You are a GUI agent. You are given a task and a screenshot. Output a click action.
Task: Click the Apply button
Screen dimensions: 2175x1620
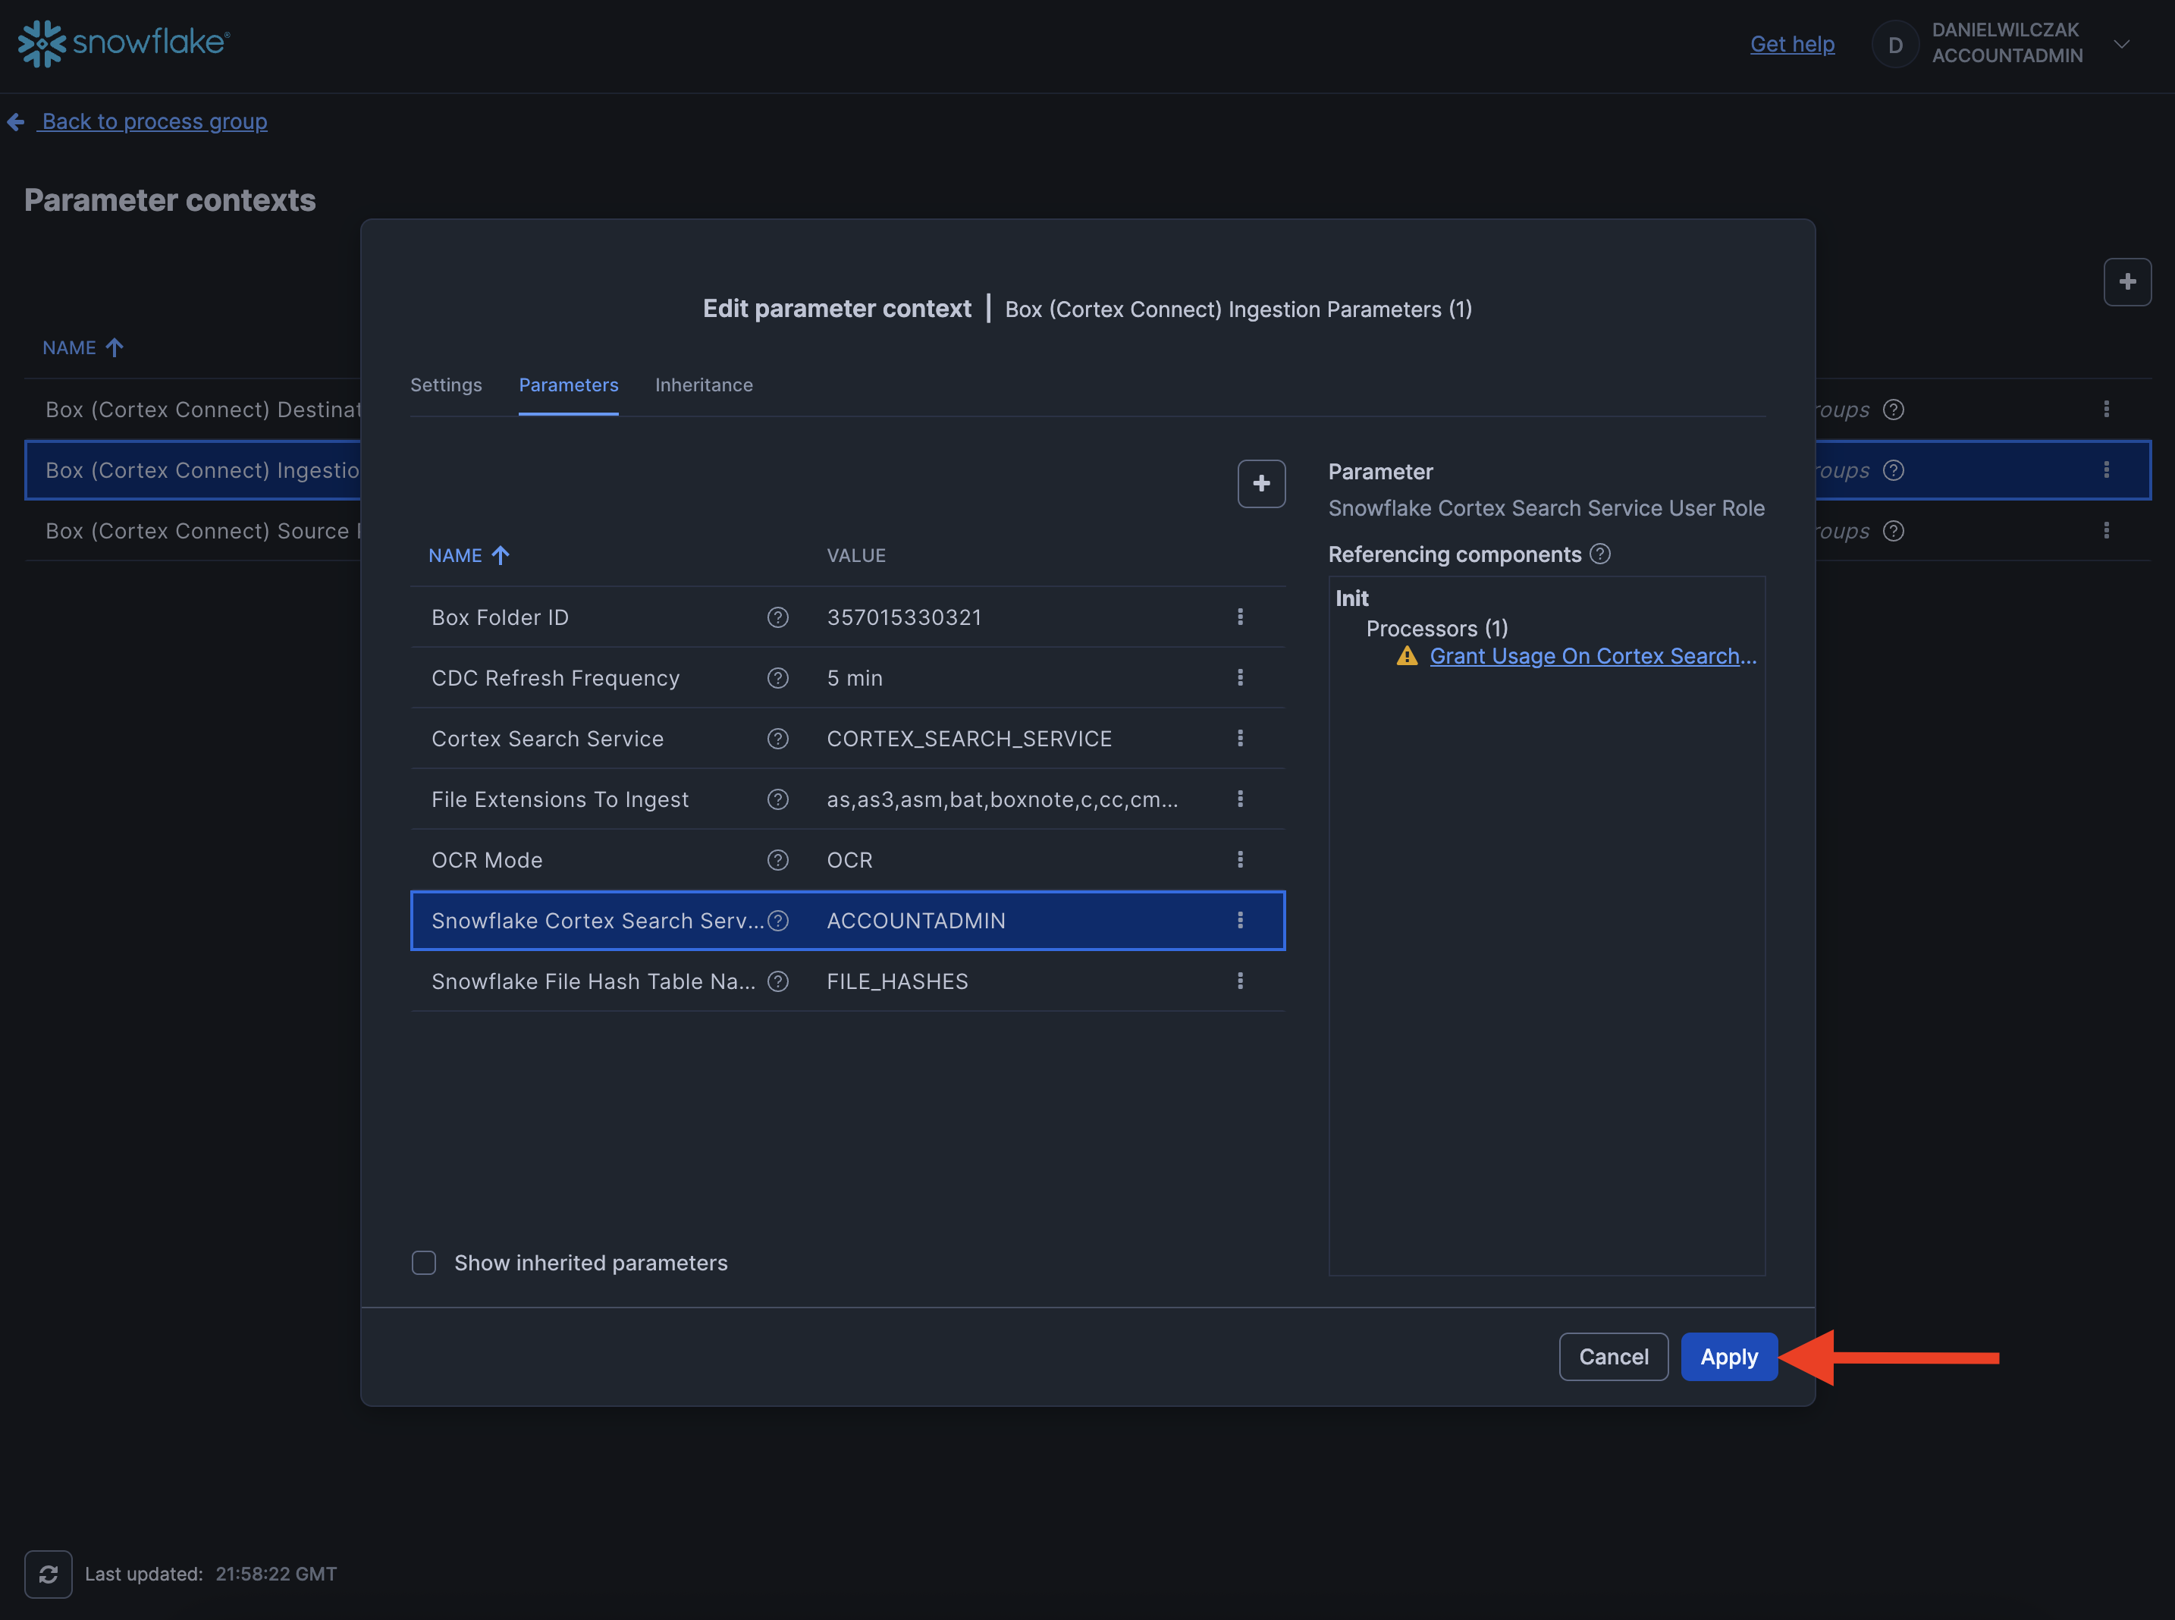pos(1728,1357)
